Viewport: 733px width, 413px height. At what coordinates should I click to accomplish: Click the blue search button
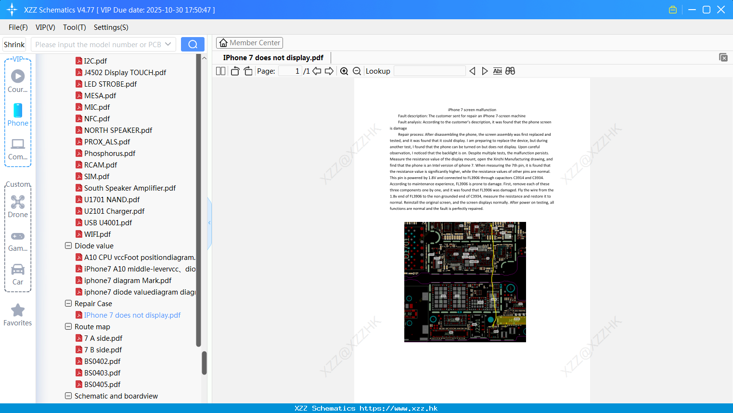pos(193,44)
